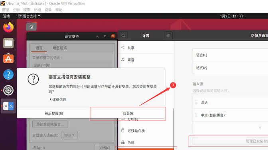Click the 安装(I) install button
This screenshot has width=268, height=150.
coord(128,113)
